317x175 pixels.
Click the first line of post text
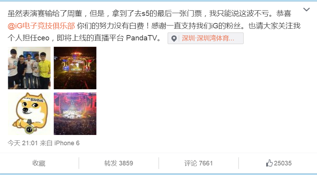149,13
